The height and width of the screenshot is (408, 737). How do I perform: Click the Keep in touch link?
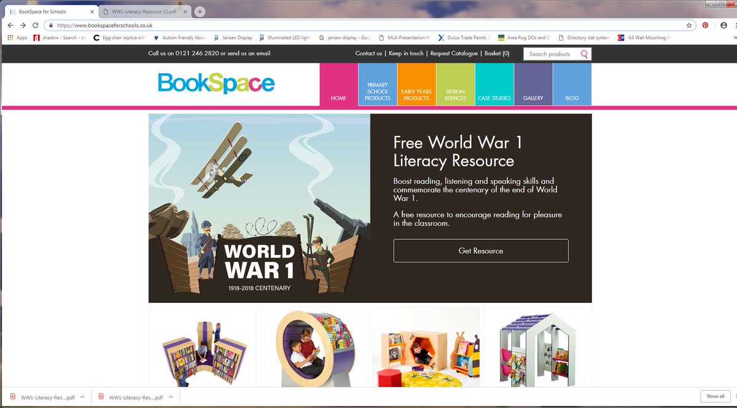tap(406, 53)
